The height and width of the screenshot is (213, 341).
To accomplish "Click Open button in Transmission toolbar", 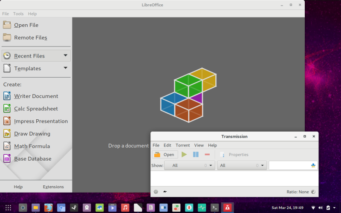I will [165, 155].
